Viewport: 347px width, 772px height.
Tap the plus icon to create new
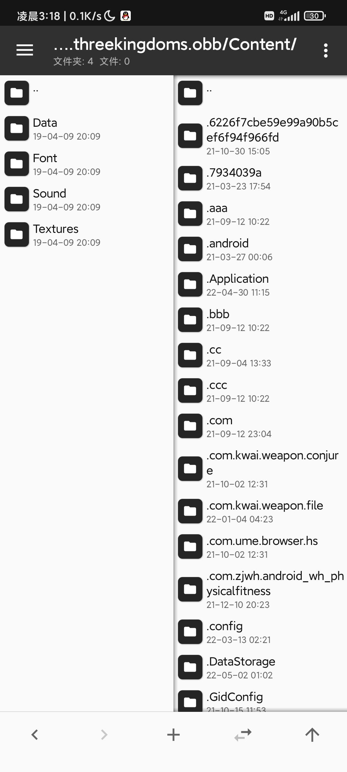(173, 735)
